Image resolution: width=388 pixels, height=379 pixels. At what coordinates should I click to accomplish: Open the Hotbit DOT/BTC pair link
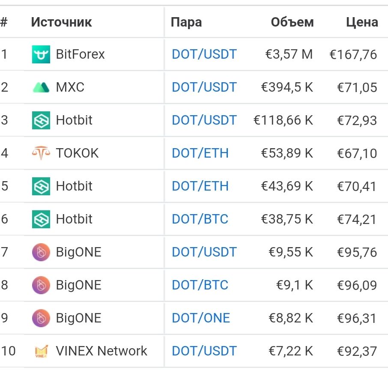pyautogui.click(x=200, y=219)
